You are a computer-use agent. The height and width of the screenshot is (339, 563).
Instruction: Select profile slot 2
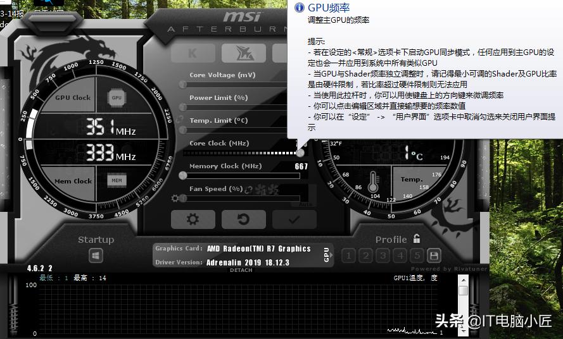pos(365,256)
